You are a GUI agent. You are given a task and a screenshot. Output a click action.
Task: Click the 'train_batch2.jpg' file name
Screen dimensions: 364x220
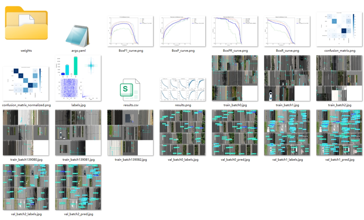[x=340, y=105]
